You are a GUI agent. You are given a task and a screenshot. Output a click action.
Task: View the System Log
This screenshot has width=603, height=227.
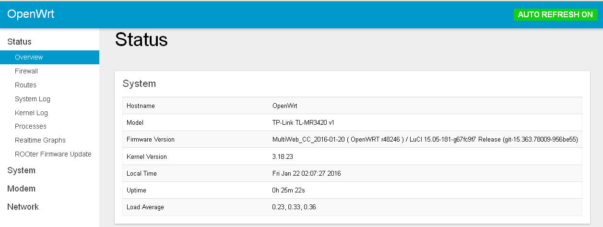pos(33,99)
